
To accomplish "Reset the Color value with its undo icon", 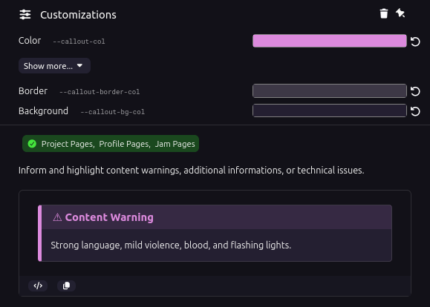I will (415, 42).
